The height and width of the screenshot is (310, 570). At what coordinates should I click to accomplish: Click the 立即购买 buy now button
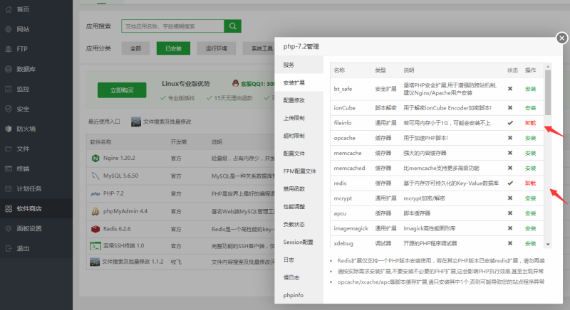[122, 90]
